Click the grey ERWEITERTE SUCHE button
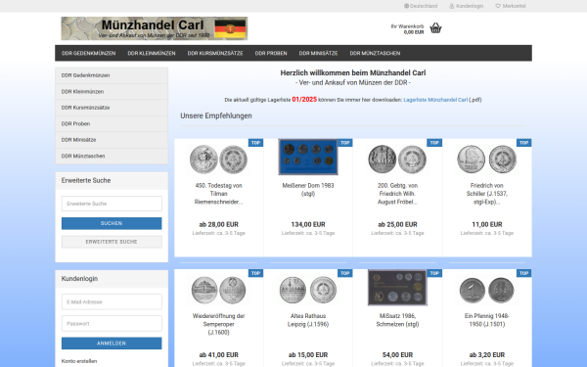The height and width of the screenshot is (367, 587). click(112, 242)
